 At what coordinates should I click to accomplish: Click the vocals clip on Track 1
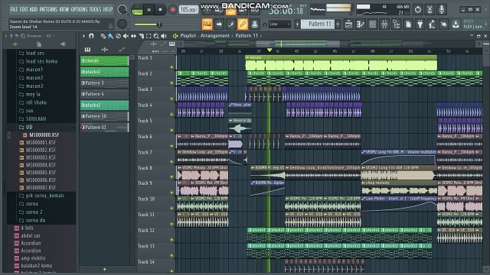click(x=341, y=63)
